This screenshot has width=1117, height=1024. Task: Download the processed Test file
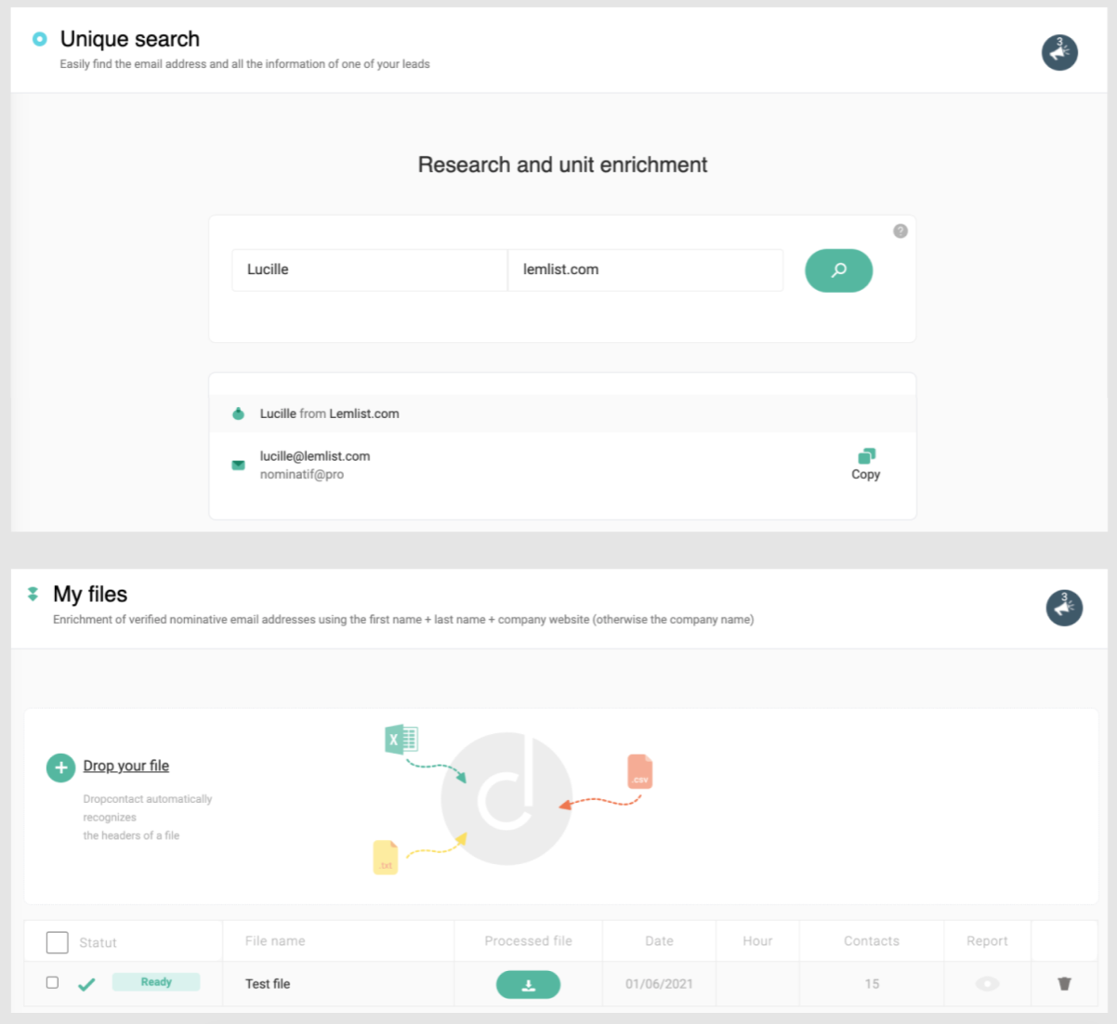(x=528, y=985)
